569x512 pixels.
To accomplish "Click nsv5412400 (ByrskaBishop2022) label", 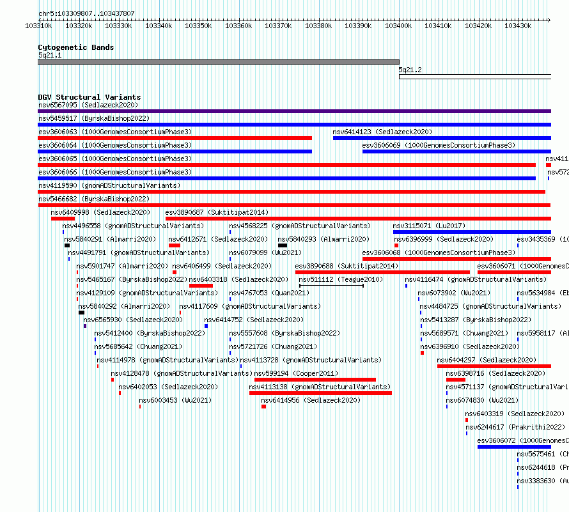I will (x=150, y=333).
